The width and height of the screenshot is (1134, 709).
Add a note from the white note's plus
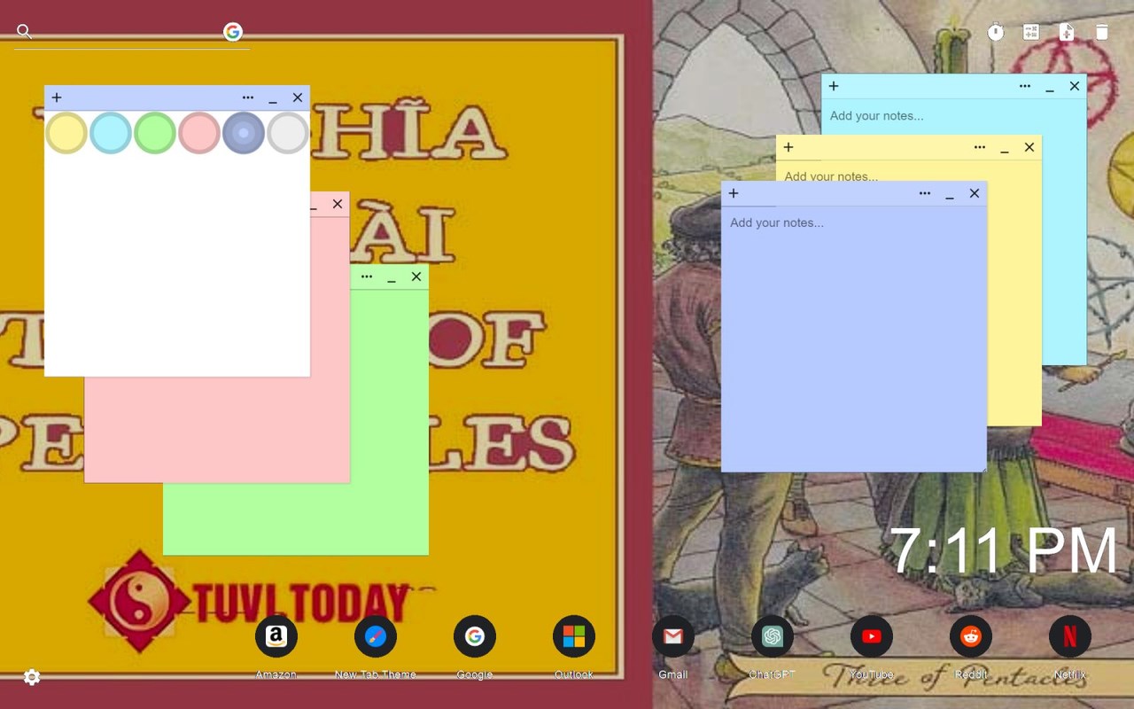click(x=57, y=97)
